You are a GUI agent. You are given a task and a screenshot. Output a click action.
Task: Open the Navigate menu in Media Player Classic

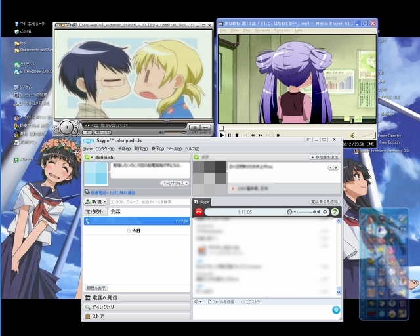[262, 31]
